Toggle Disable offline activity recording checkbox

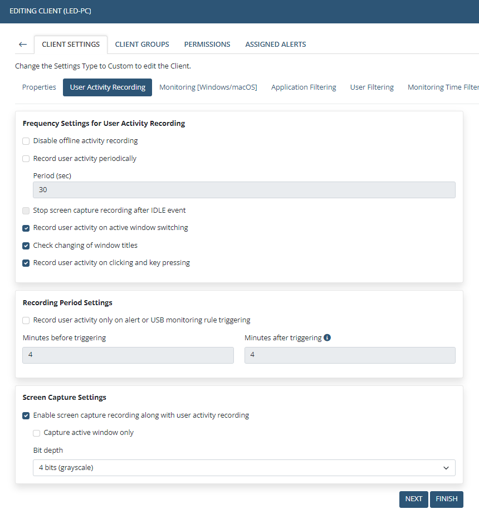click(x=26, y=141)
